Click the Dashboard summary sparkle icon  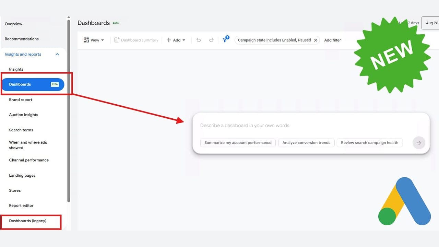[x=117, y=40]
